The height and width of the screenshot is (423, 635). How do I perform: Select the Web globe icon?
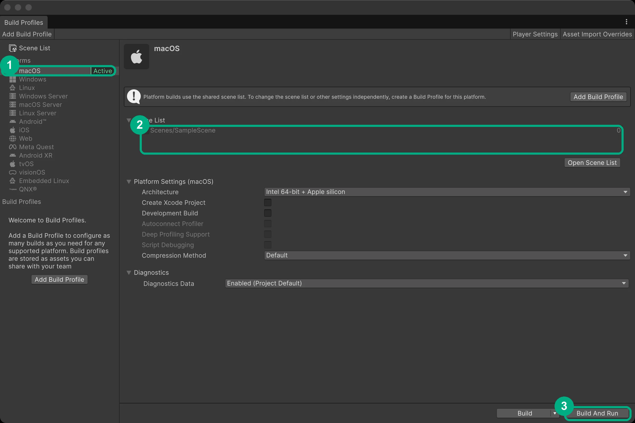13,138
